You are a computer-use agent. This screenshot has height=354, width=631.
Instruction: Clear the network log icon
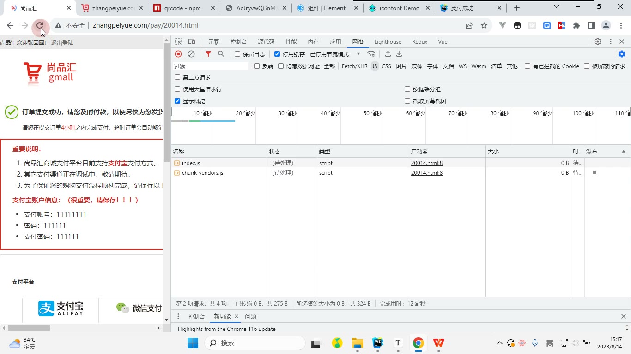[191, 54]
